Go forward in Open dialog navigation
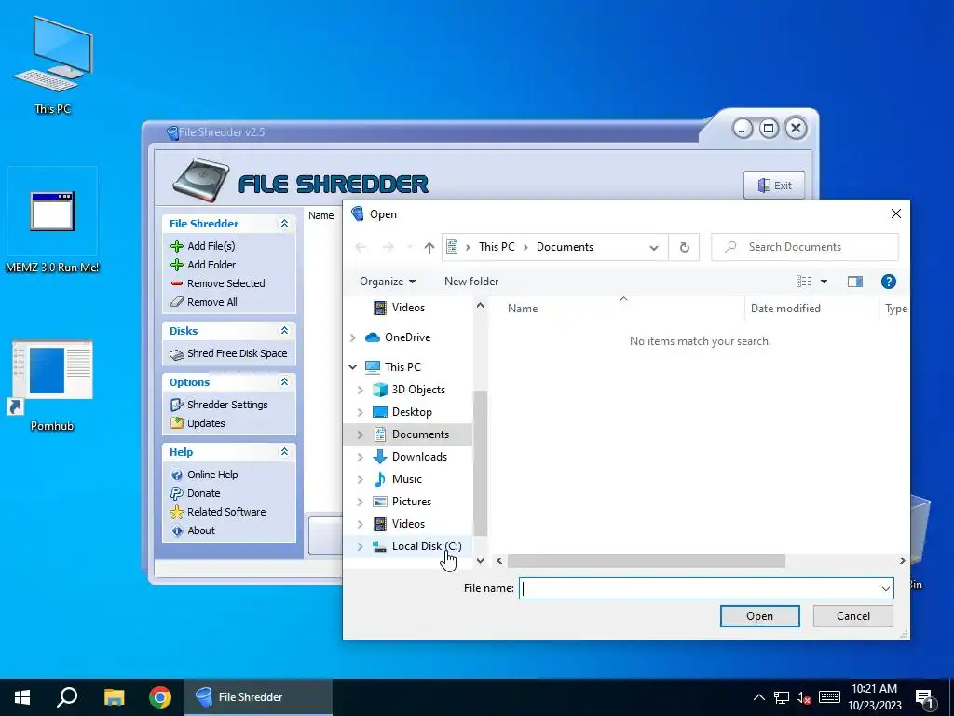 (388, 247)
